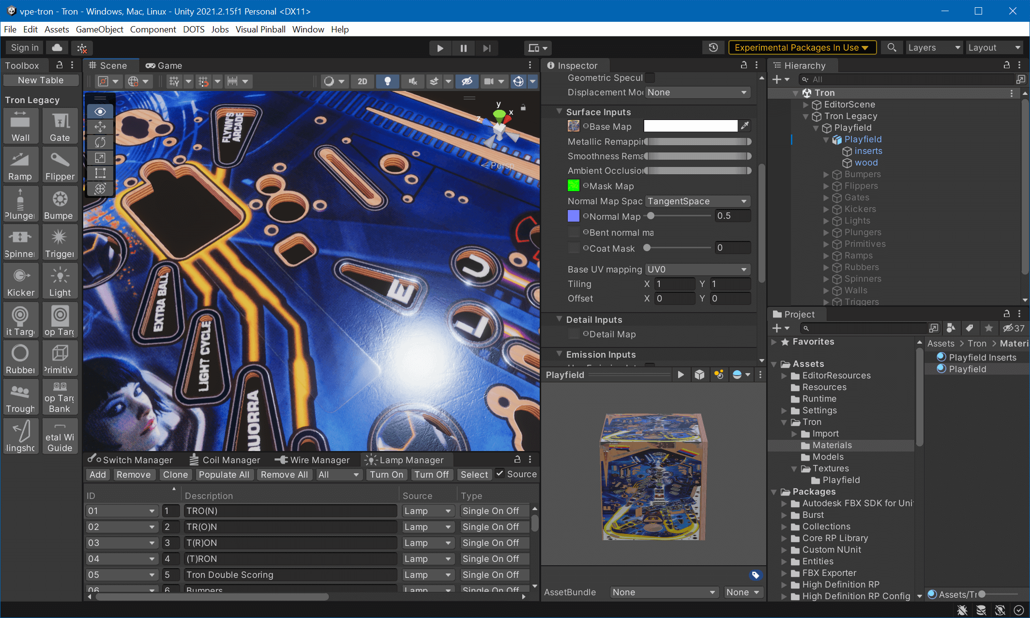Expand the Favorites group in Project
The image size is (1030, 618).
(x=774, y=342)
